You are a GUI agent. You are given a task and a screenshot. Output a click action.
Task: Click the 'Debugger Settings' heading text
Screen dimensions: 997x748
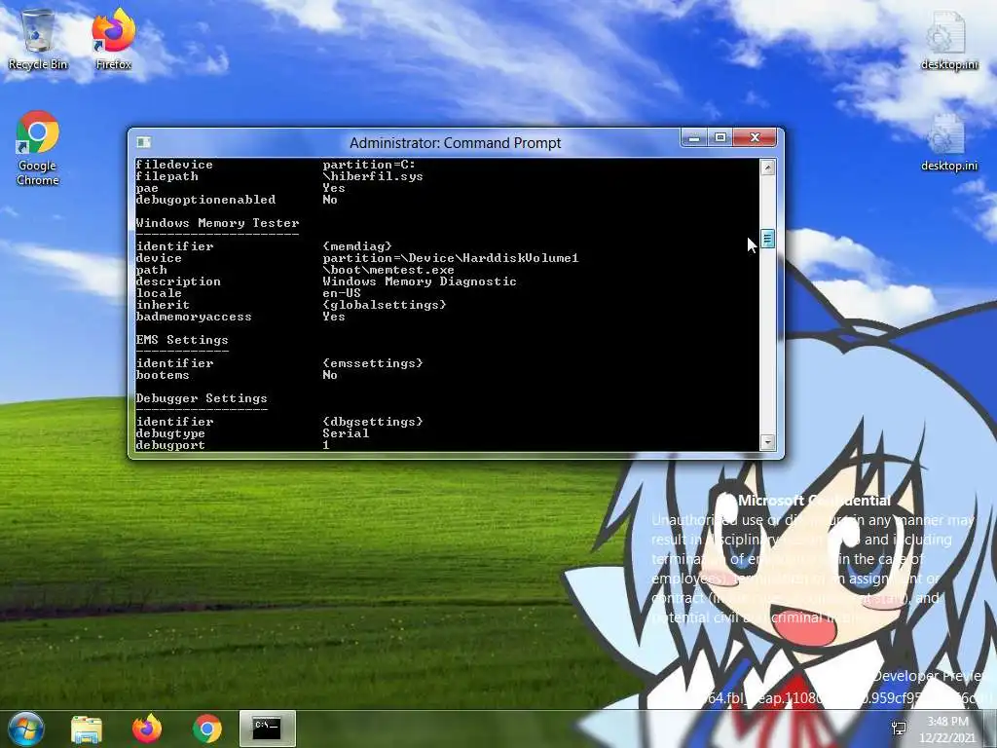pos(202,398)
